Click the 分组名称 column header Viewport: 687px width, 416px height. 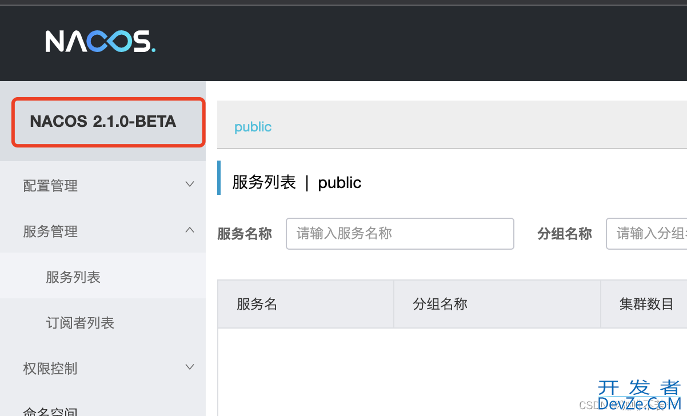point(497,304)
